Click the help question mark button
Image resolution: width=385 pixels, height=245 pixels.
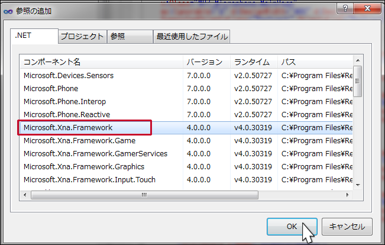click(345, 9)
